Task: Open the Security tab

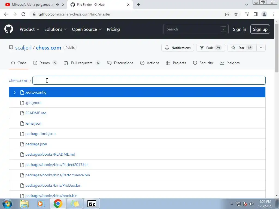Action: coord(203,63)
